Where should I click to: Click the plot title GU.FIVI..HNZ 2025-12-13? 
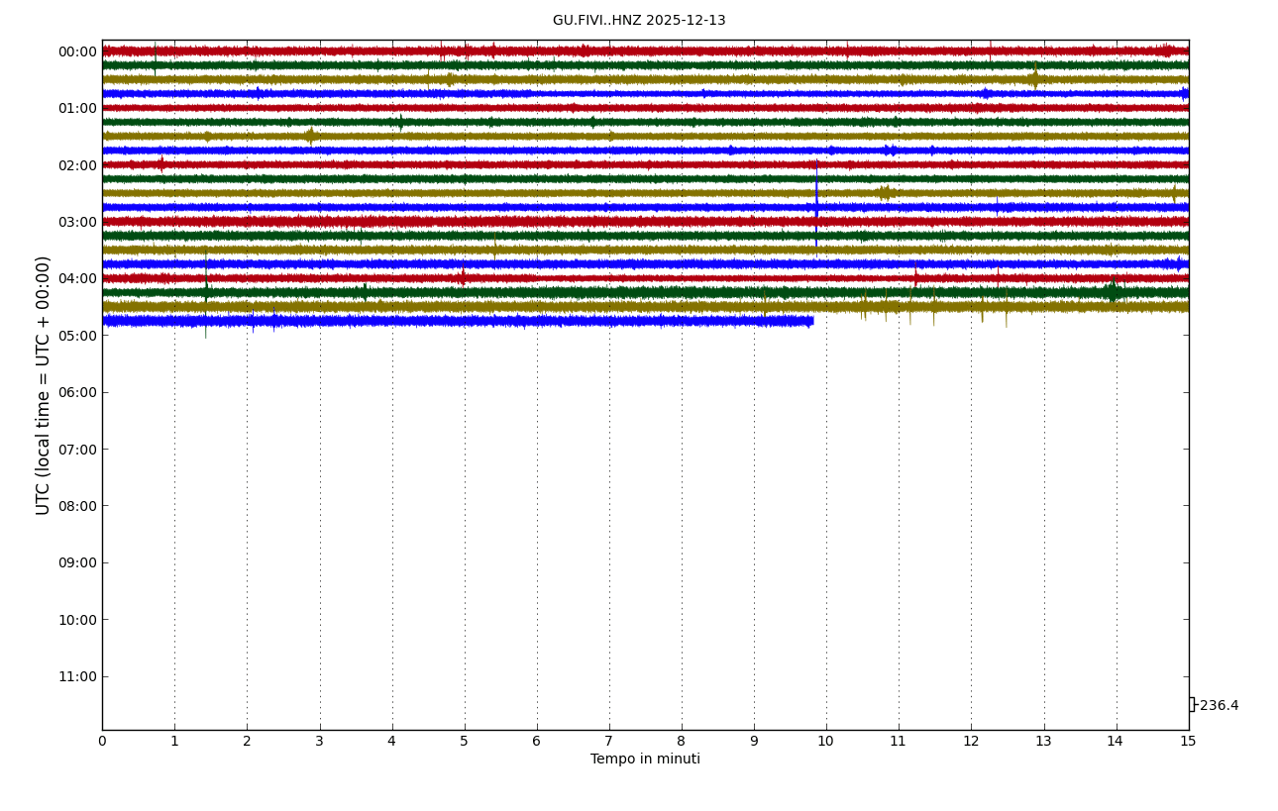click(639, 21)
